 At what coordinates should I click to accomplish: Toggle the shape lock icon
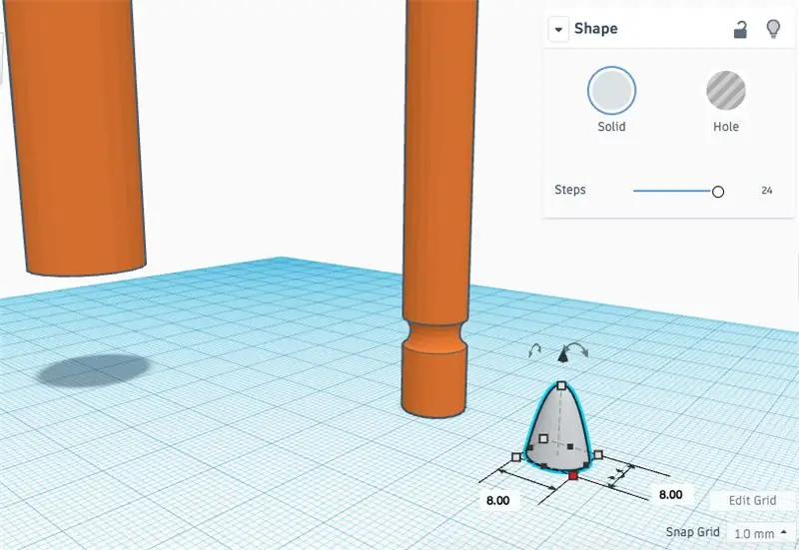pos(740,30)
